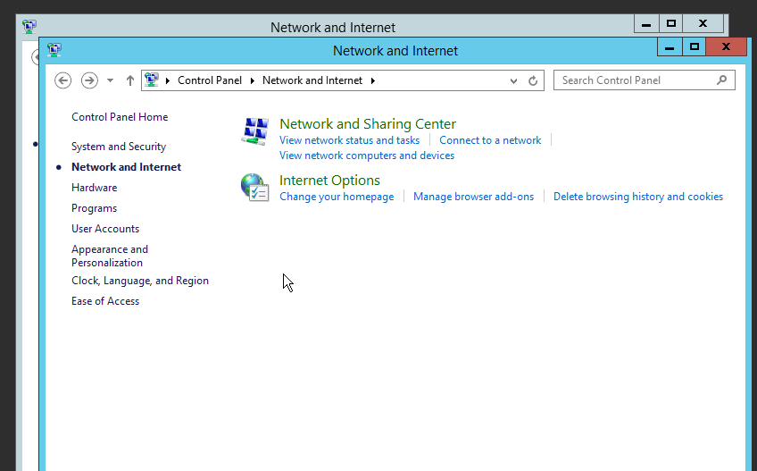Click front window title bar system icon
This screenshot has width=757, height=471.
54,50
